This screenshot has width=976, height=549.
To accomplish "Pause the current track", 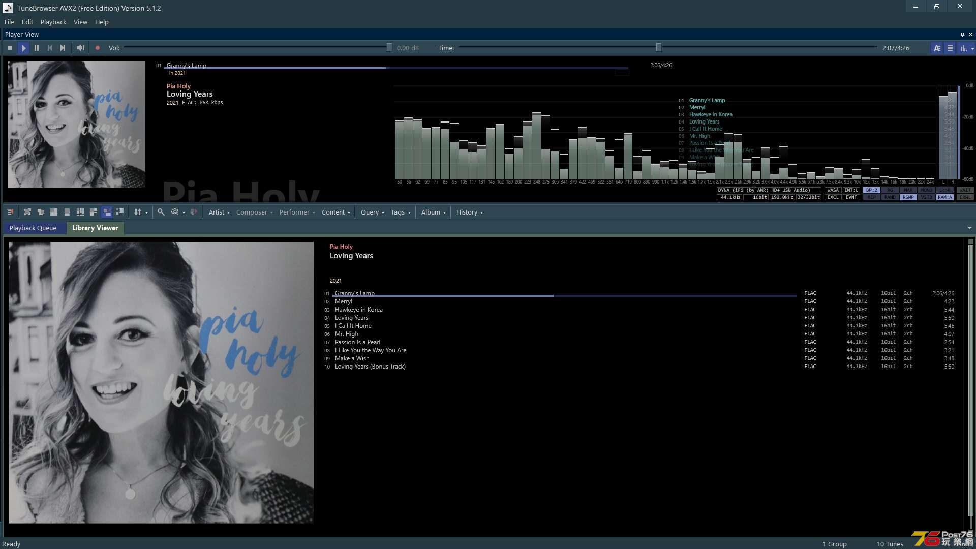I will pyautogui.click(x=37, y=48).
